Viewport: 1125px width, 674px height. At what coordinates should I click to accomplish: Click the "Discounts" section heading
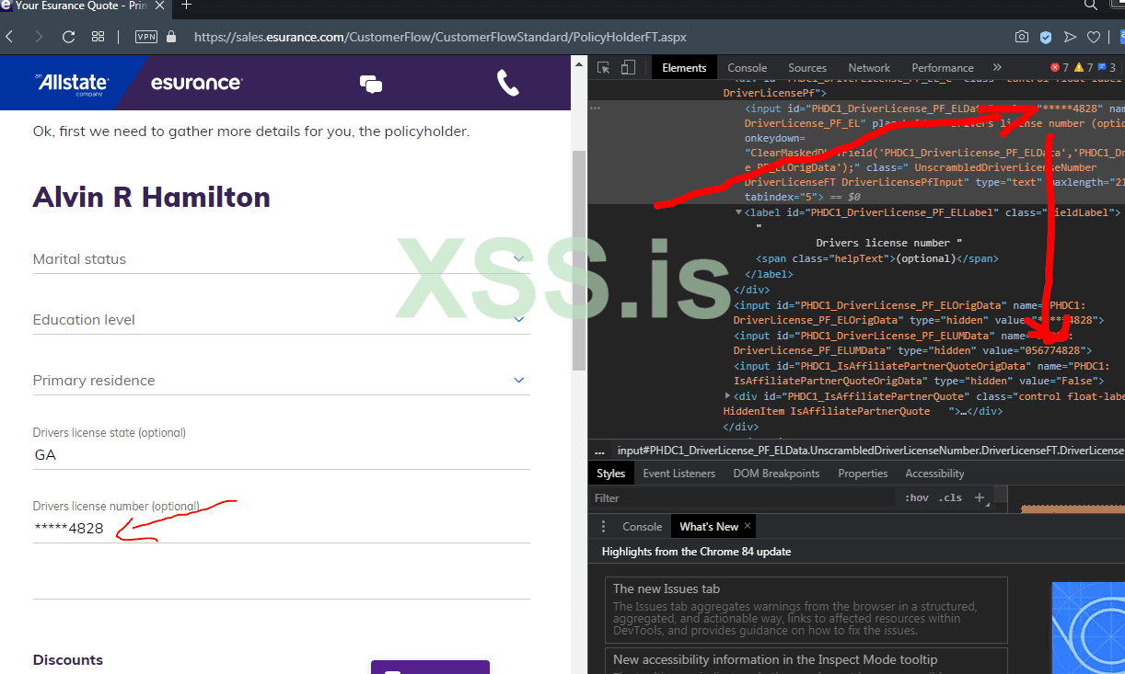[68, 660]
